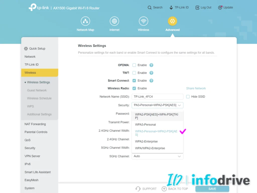Open Network Map icon

(85, 21)
